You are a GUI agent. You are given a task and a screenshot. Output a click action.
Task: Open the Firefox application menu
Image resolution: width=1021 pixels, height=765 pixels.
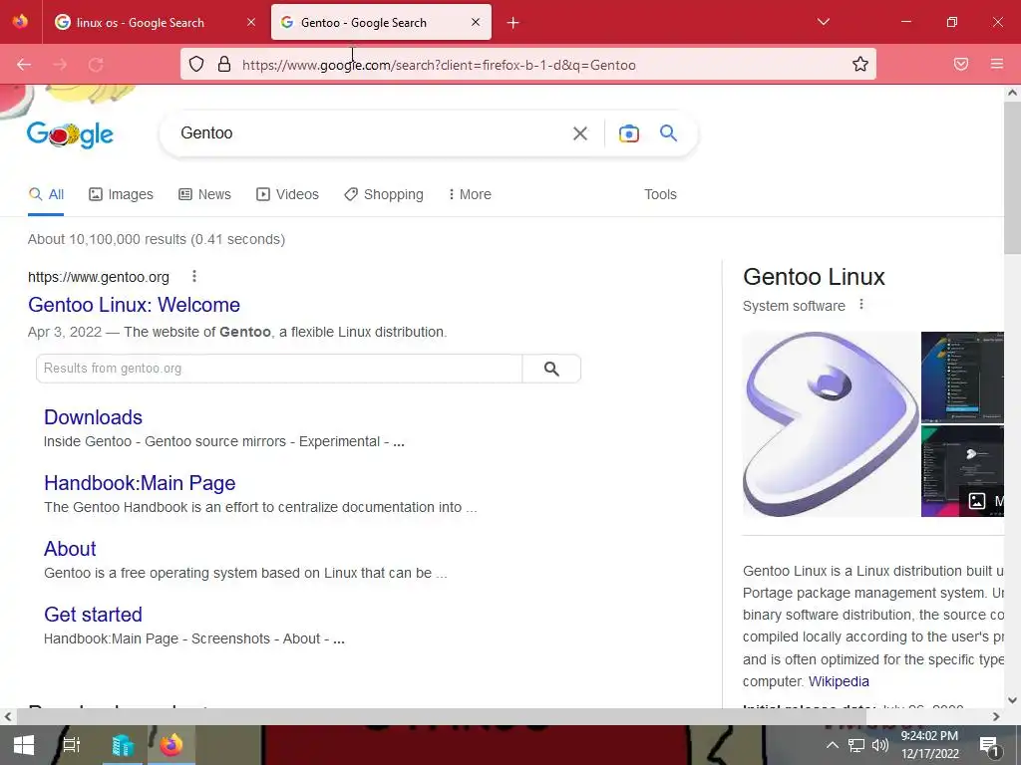click(997, 64)
